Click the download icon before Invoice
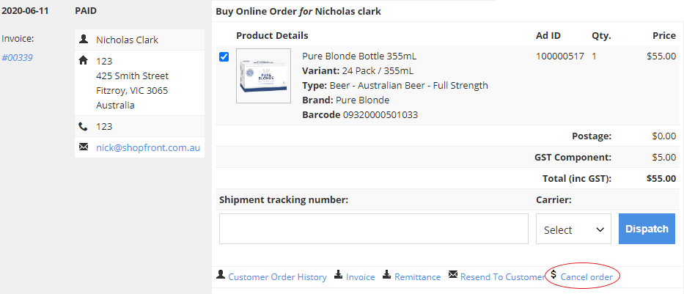This screenshot has height=294, width=684. point(339,275)
